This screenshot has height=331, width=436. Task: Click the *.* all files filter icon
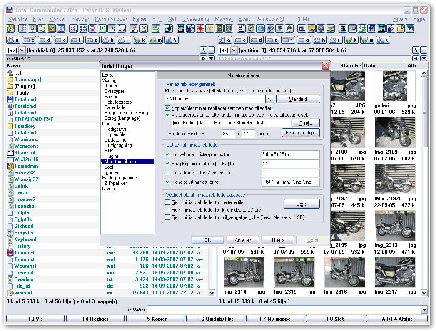(x=134, y=28)
